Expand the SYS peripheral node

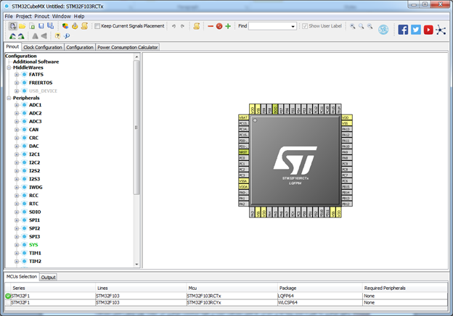[17, 245]
